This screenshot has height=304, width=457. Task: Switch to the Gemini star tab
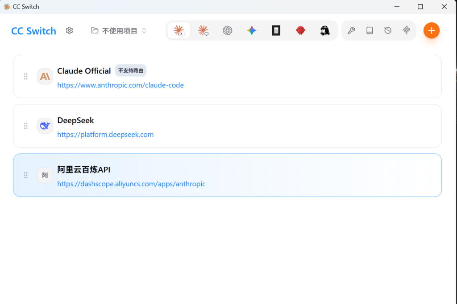point(252,31)
